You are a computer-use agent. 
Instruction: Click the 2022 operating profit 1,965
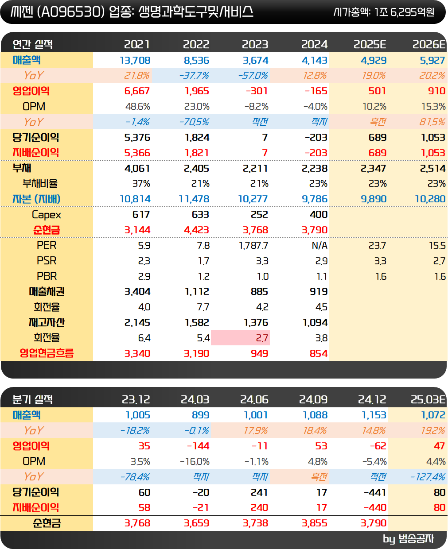click(x=197, y=91)
